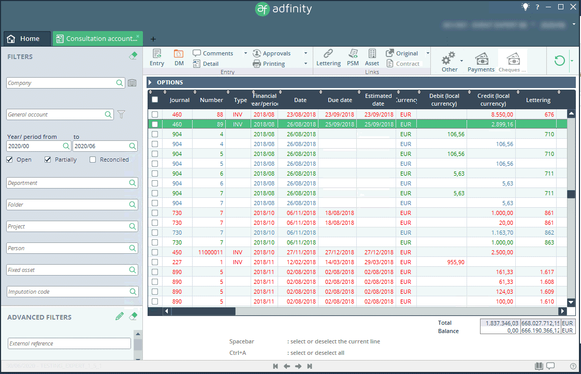
Task: Click the General account input field
Action: 56,115
